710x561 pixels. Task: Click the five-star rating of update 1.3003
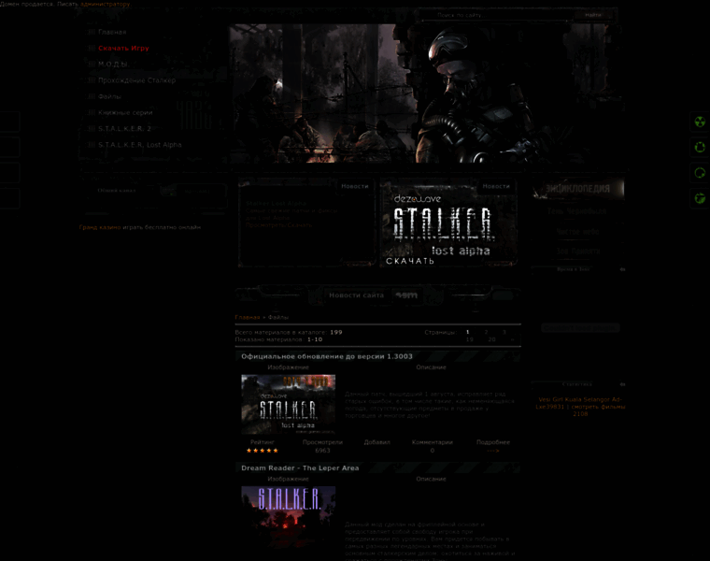(263, 451)
